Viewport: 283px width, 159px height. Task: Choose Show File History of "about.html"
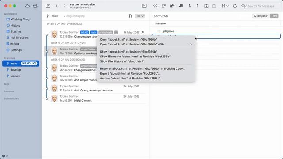[x=146, y=61]
